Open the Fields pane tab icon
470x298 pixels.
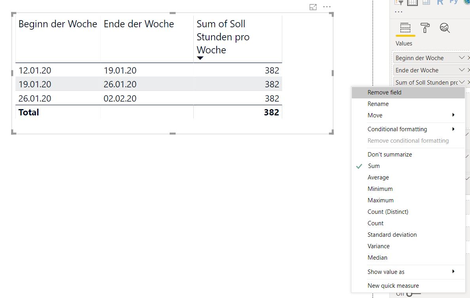tap(405, 28)
